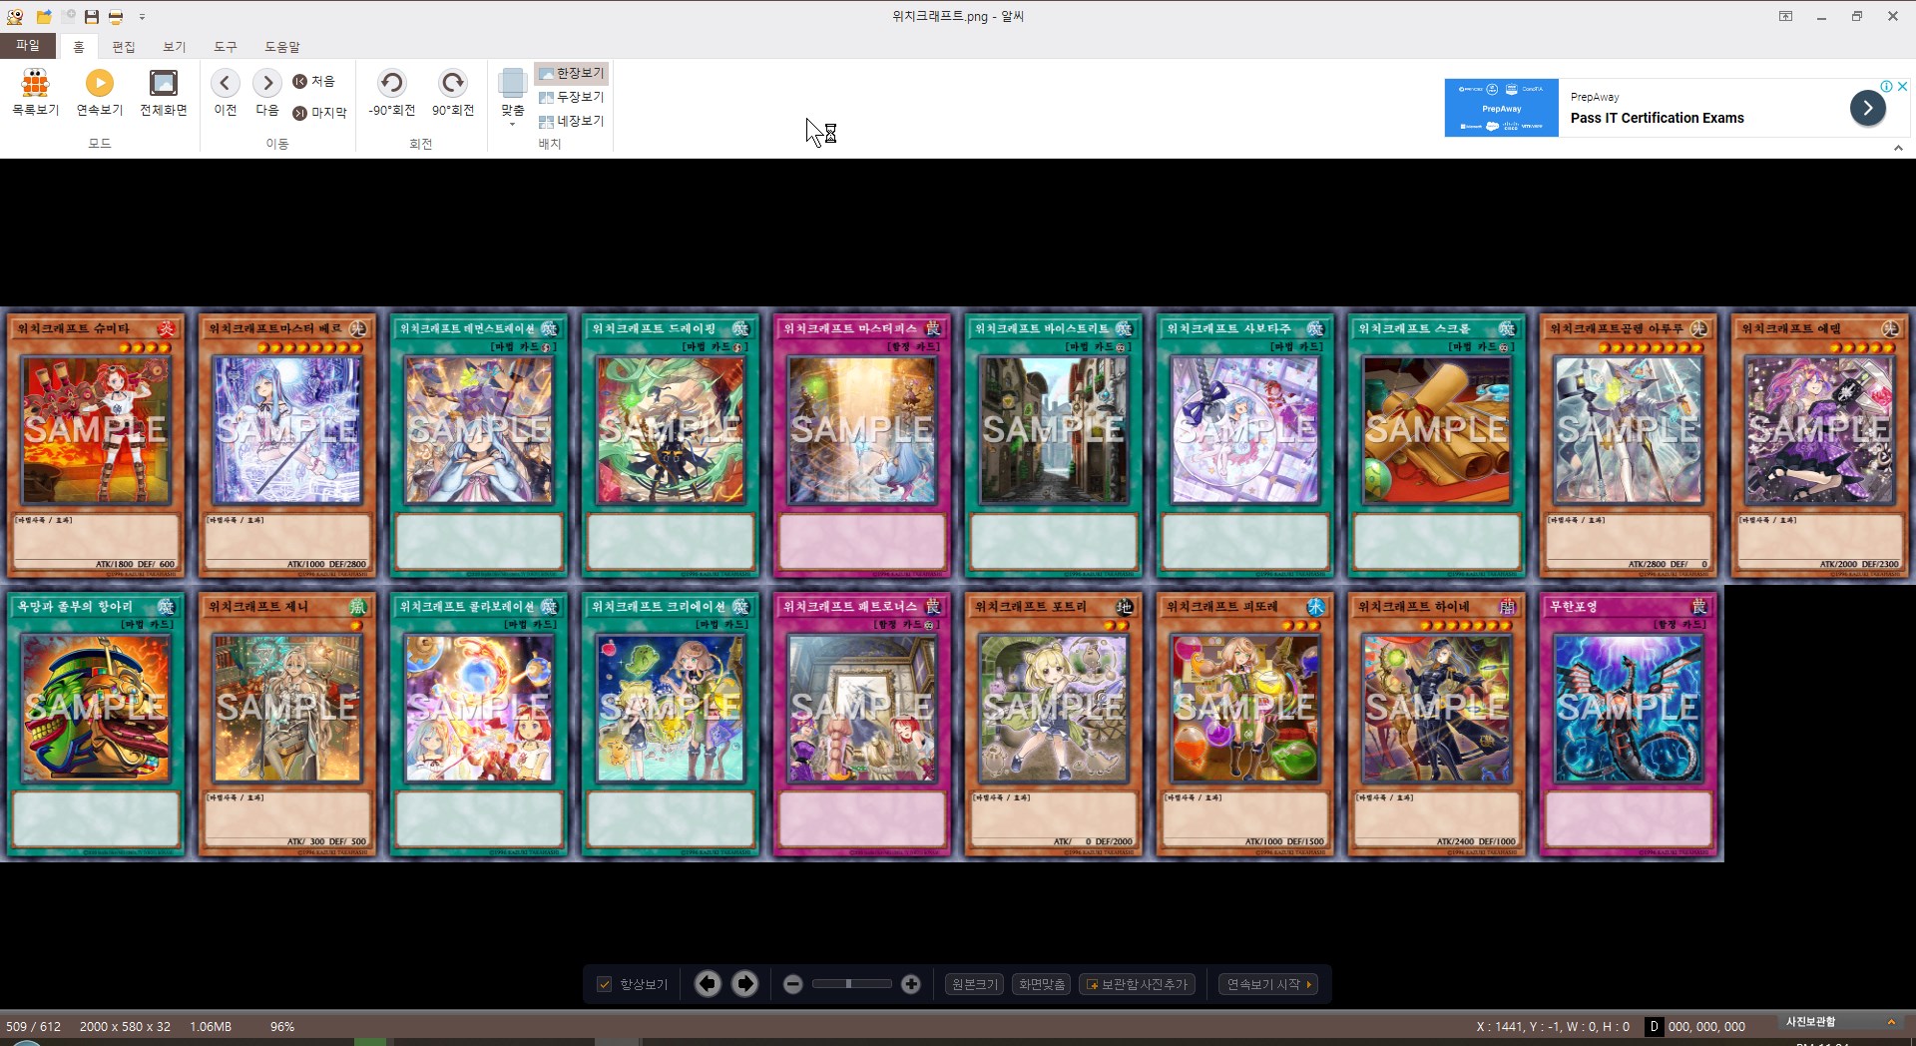Click the save disk icon in the title bar
The image size is (1916, 1046).
92,17
